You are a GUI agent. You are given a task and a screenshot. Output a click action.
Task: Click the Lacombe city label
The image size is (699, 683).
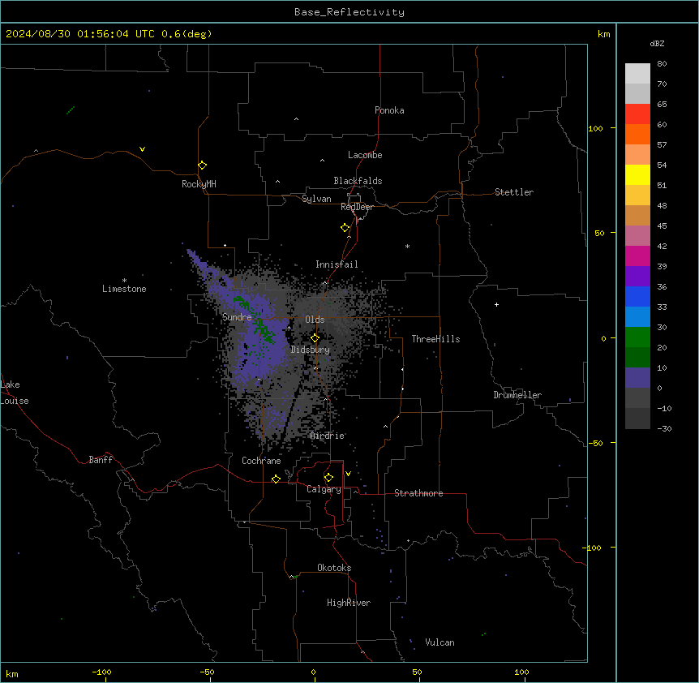365,155
